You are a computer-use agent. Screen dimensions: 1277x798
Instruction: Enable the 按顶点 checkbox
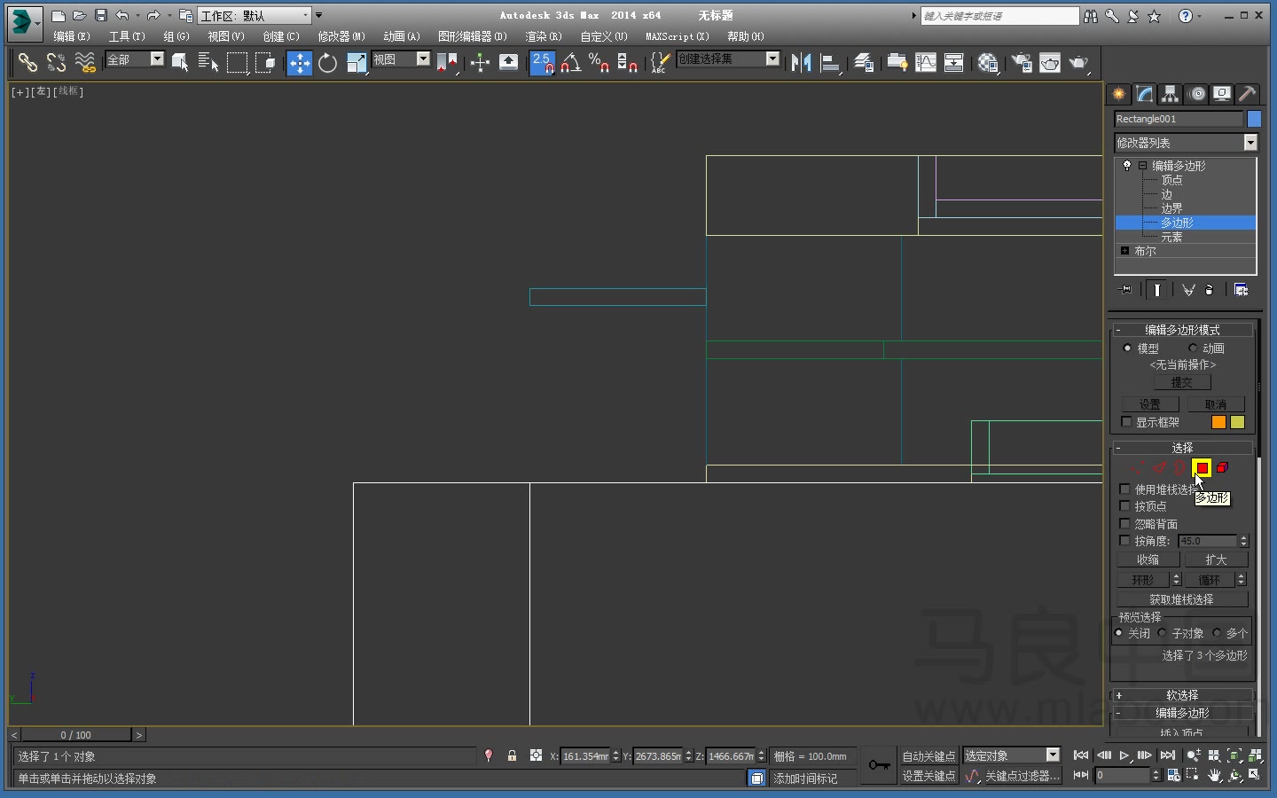[x=1125, y=506]
